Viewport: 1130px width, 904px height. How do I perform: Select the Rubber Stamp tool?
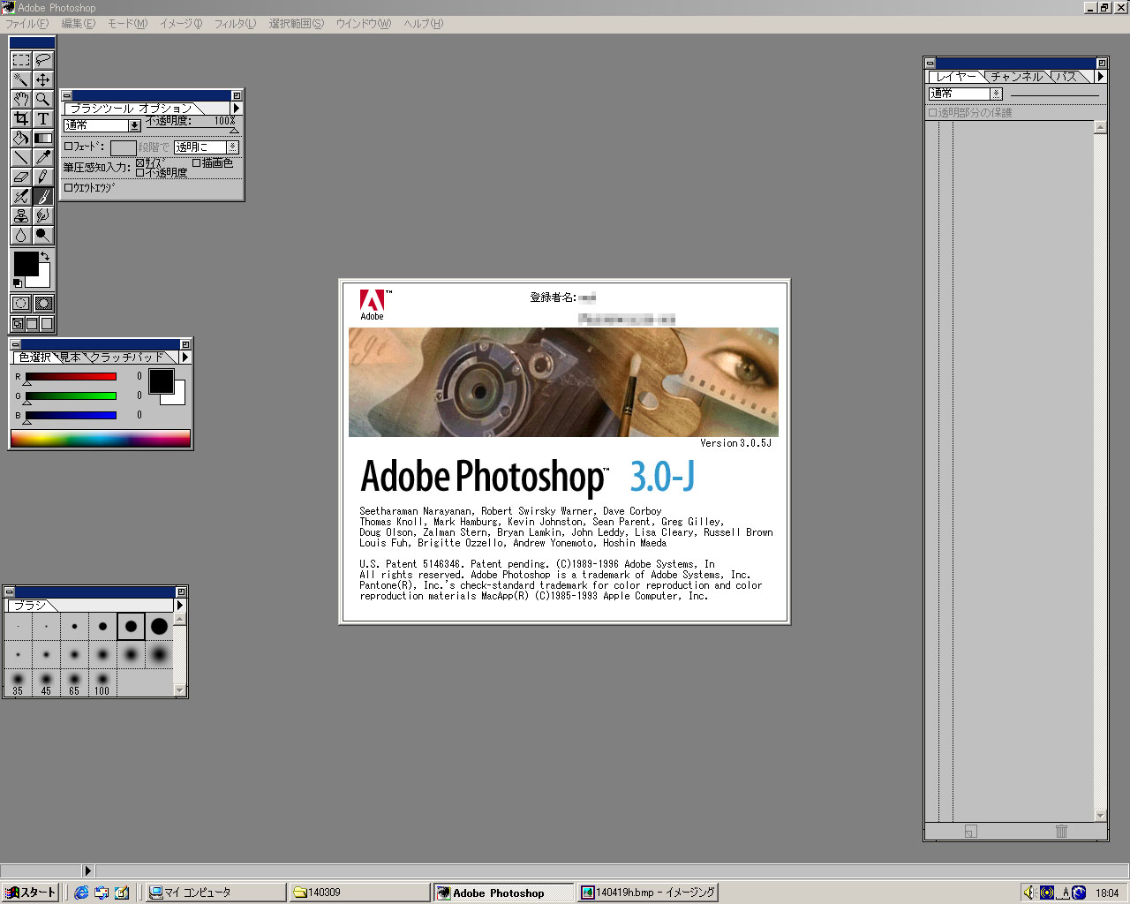pyautogui.click(x=21, y=215)
